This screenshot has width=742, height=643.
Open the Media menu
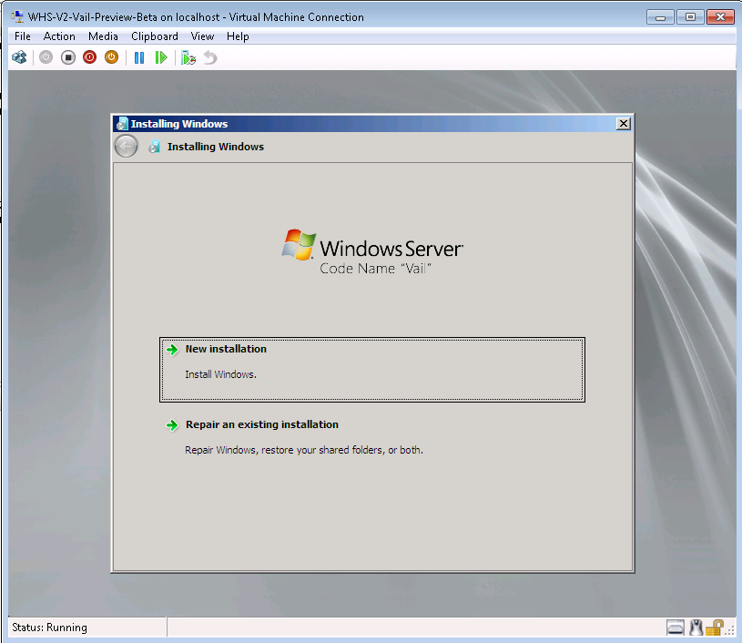pyautogui.click(x=103, y=36)
